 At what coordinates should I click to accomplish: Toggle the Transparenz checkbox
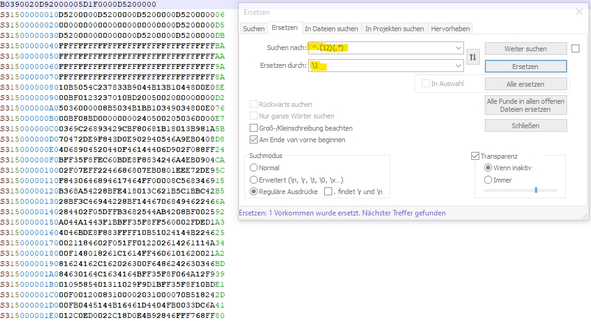(476, 156)
